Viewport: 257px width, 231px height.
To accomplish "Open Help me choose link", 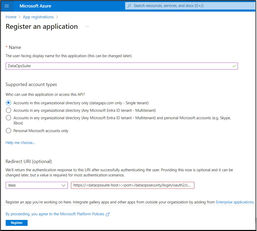I will pyautogui.click(x=20, y=143).
